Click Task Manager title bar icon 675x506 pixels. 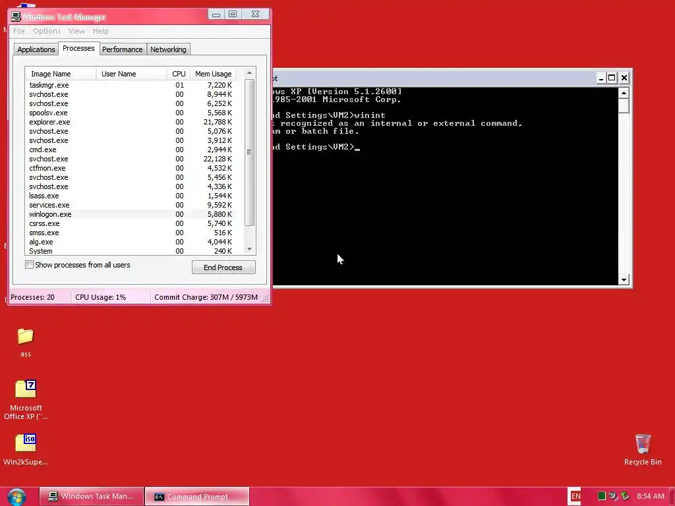pyautogui.click(x=16, y=16)
